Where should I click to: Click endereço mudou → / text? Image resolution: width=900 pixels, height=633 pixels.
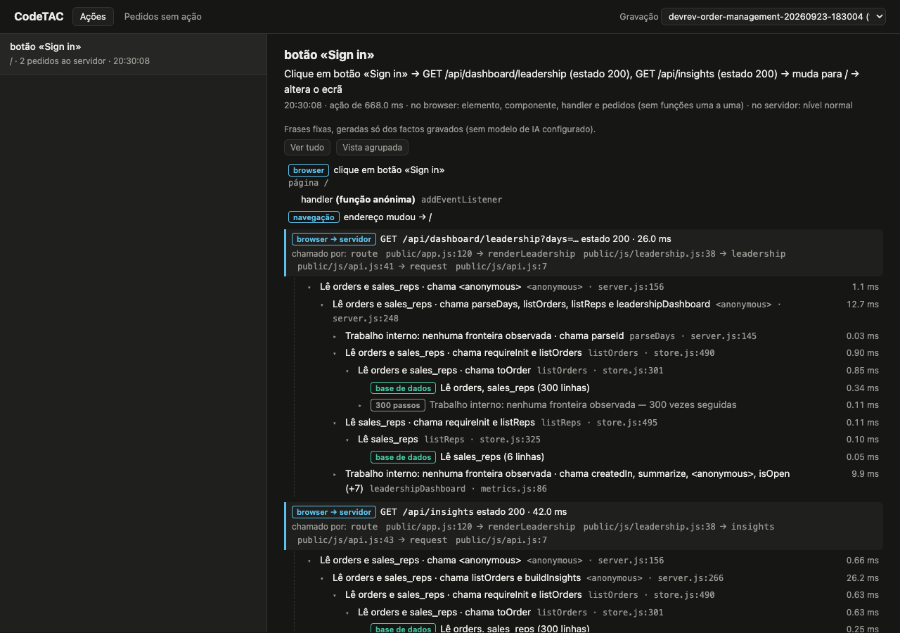[x=387, y=217]
